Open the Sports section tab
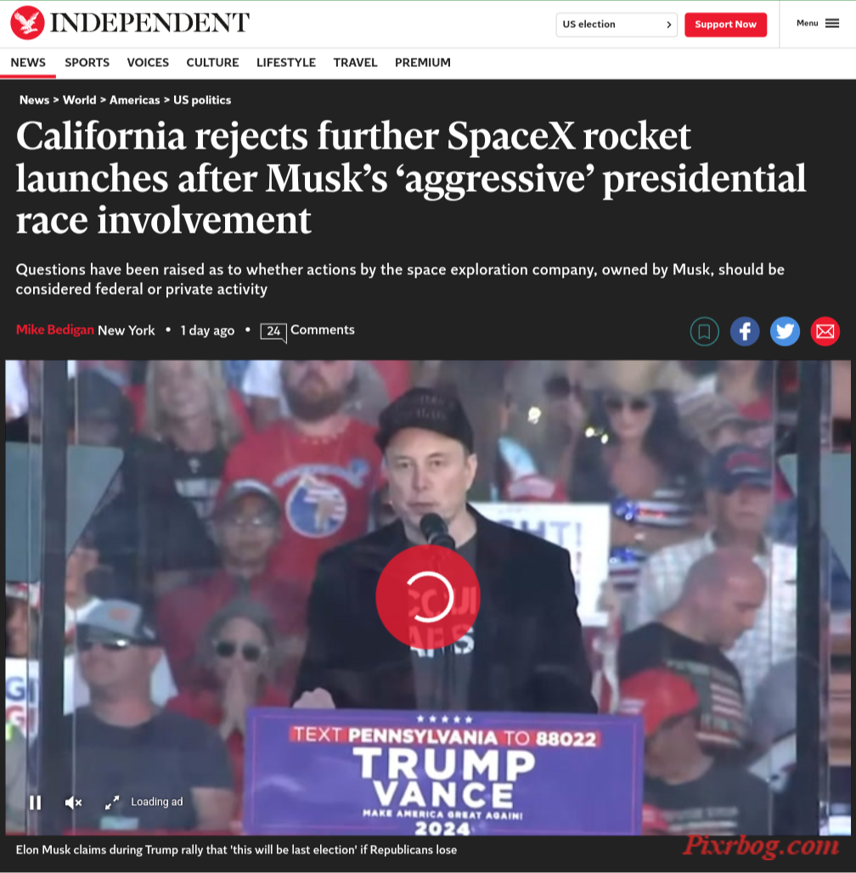856x873 pixels. [x=87, y=62]
